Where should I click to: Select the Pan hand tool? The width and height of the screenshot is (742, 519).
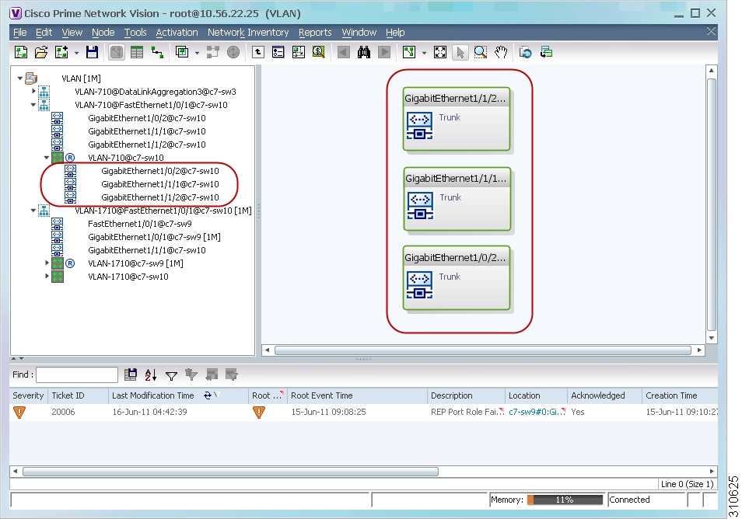click(x=501, y=52)
